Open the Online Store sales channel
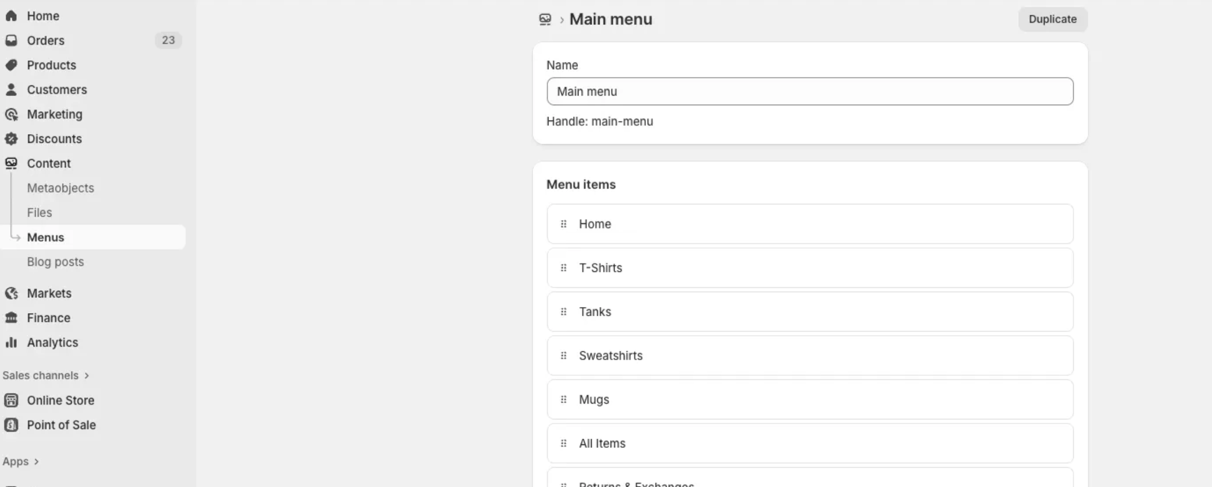1212x487 pixels. pyautogui.click(x=61, y=401)
